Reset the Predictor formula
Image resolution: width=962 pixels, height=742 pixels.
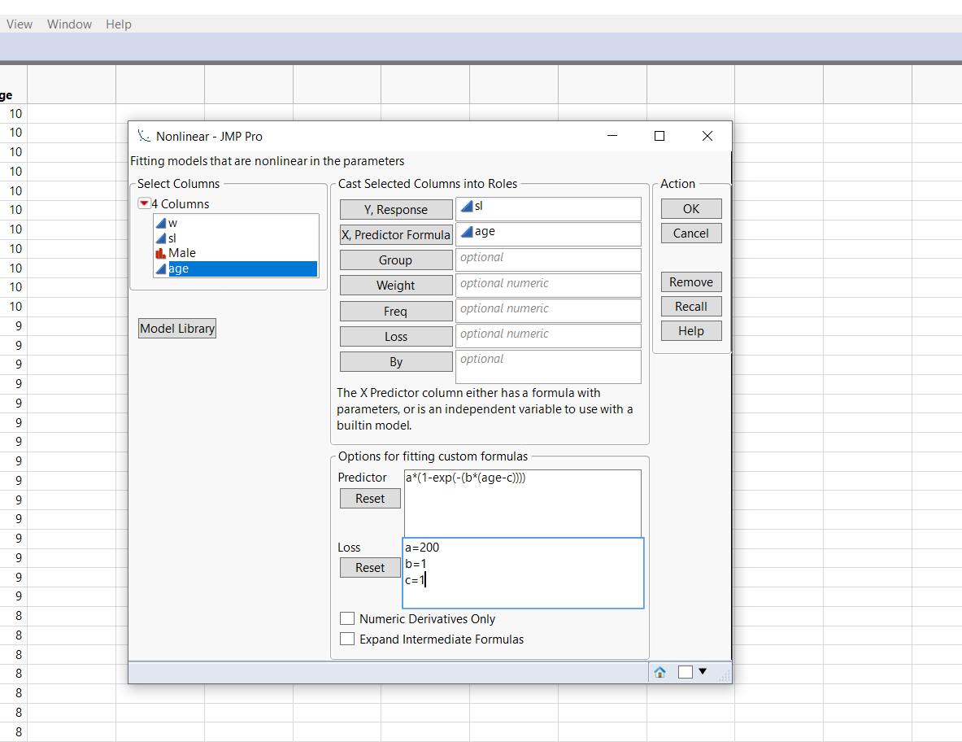point(370,498)
